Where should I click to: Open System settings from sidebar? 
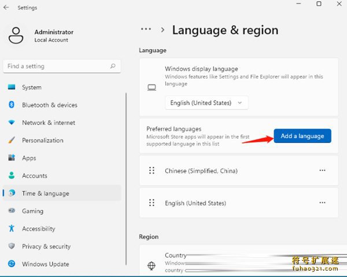(x=31, y=87)
